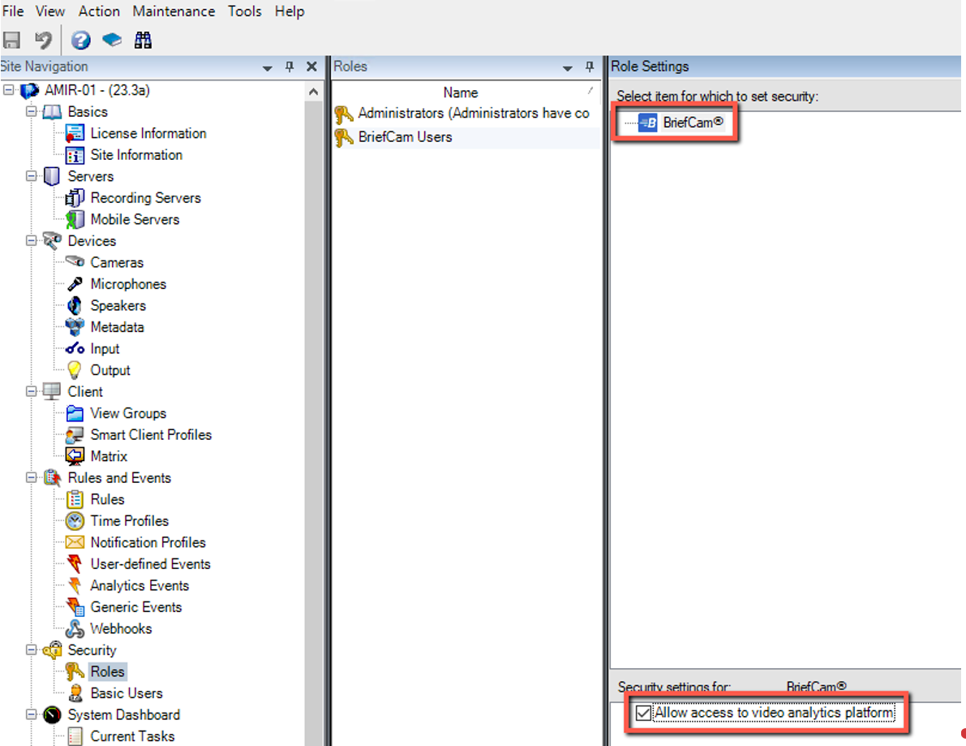Collapse the Servers tree node
This screenshot has width=966, height=746.
(31, 176)
